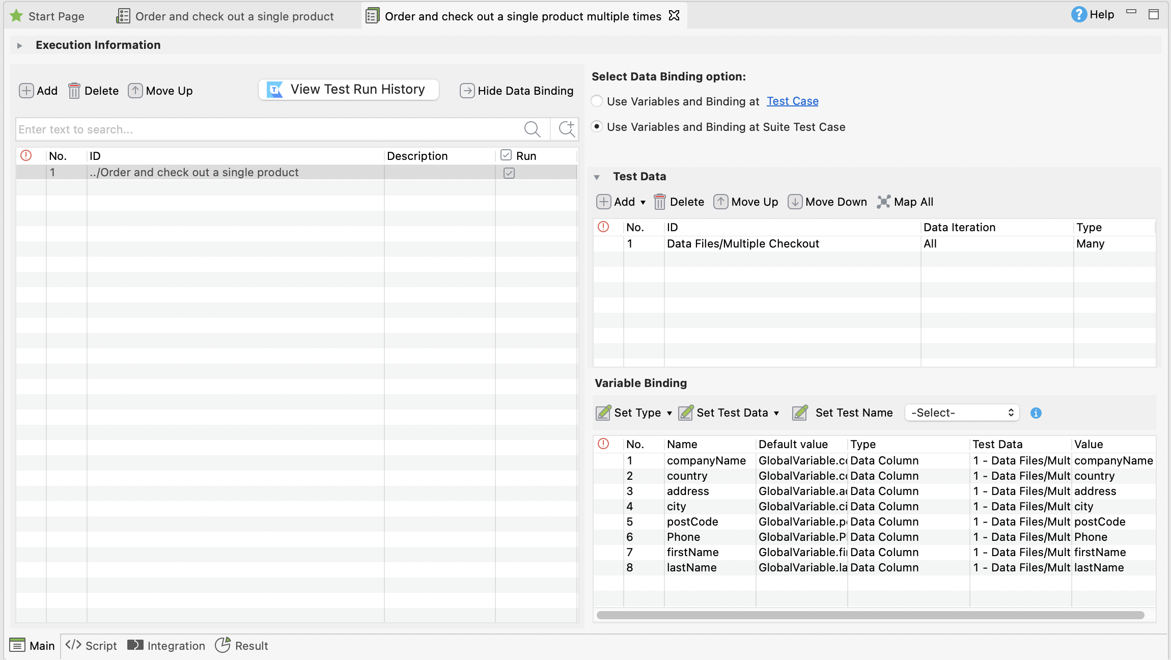Click the Result tab icon
Viewport: 1171px width, 660px height.
pyautogui.click(x=222, y=645)
